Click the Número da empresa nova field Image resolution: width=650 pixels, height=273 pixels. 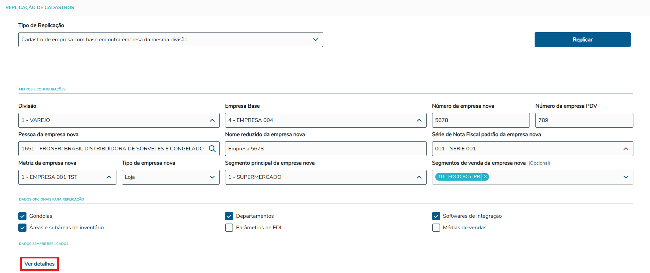480,120
